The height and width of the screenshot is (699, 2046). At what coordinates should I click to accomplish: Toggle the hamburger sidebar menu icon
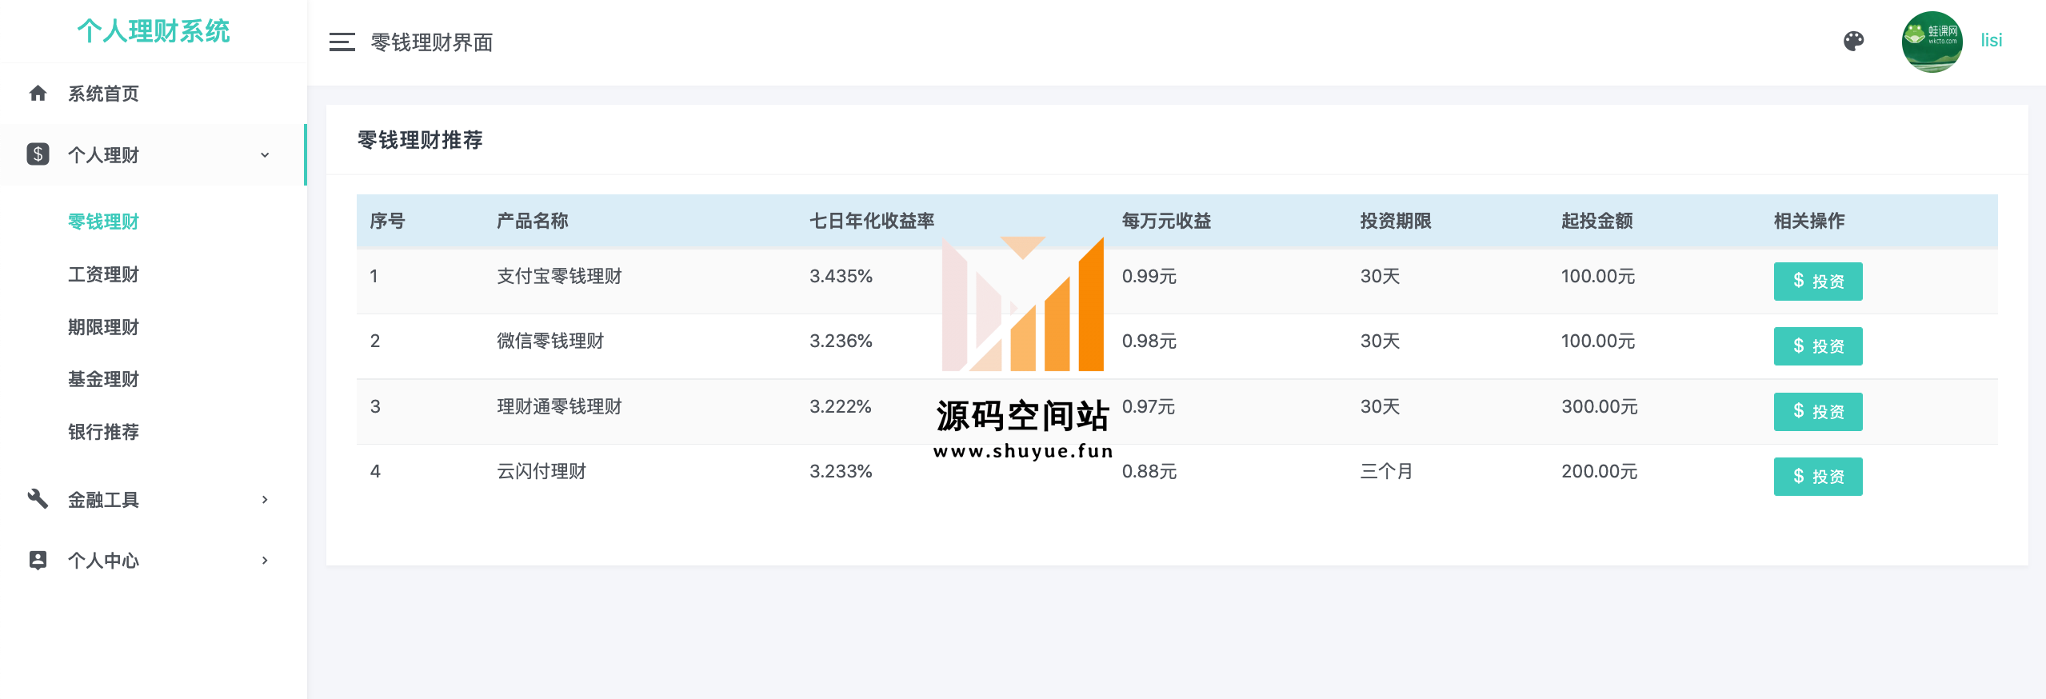[342, 42]
